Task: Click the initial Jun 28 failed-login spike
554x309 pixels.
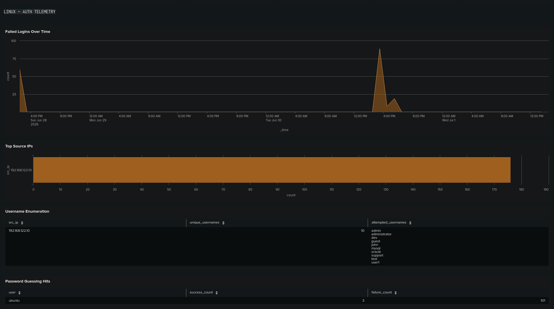Action: (20, 70)
